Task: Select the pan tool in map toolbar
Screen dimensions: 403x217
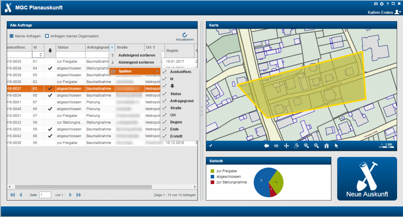Action: (x=287, y=146)
